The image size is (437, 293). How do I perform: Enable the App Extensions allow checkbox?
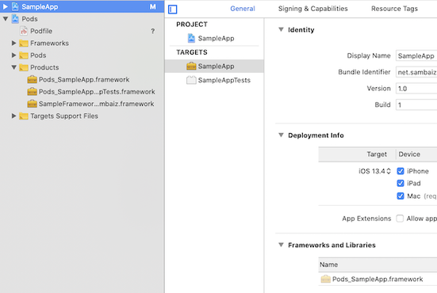pyautogui.click(x=400, y=219)
